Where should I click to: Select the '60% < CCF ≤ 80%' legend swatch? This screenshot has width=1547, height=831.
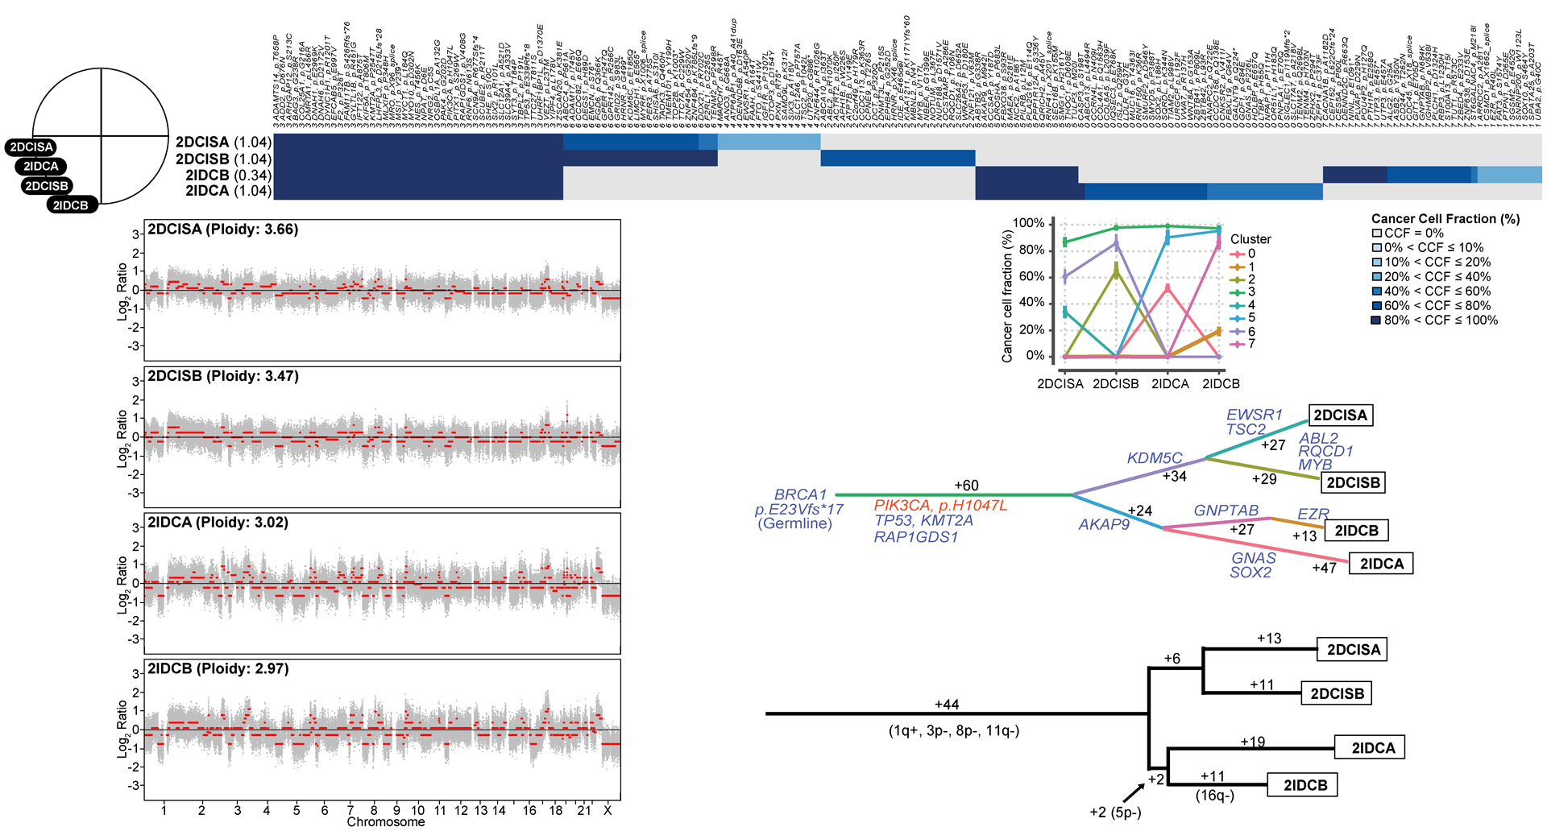click(1377, 306)
